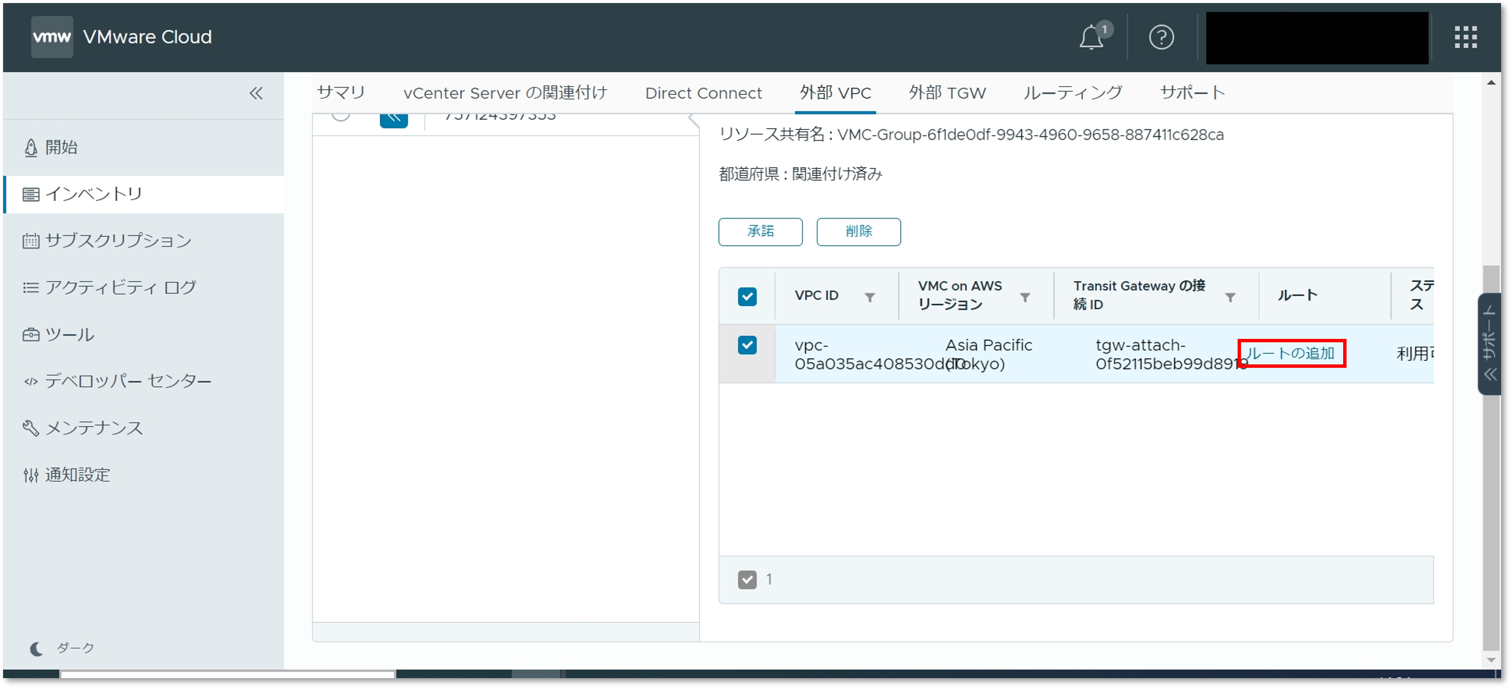The width and height of the screenshot is (1511, 688).
Task: Switch to the Direct Connect tab
Action: tap(703, 93)
